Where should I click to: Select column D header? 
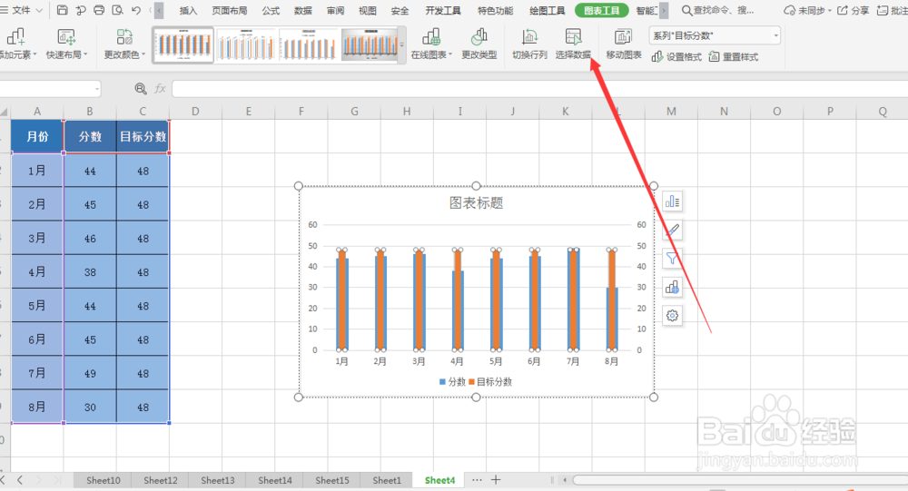coord(195,111)
